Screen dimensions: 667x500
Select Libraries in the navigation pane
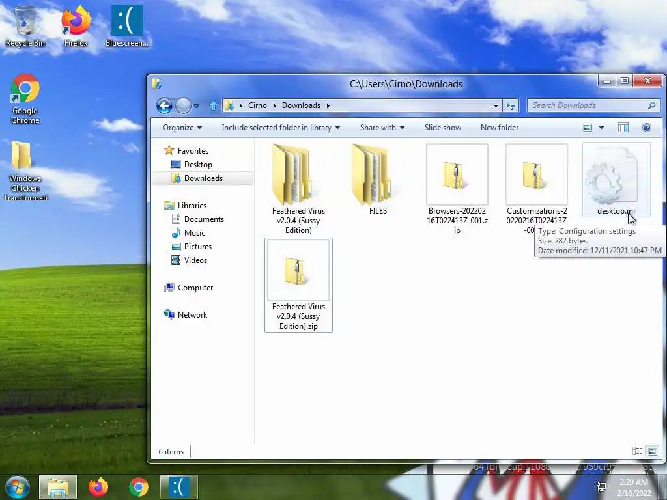tap(186, 205)
